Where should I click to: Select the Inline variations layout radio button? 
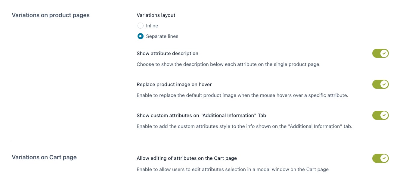[140, 26]
